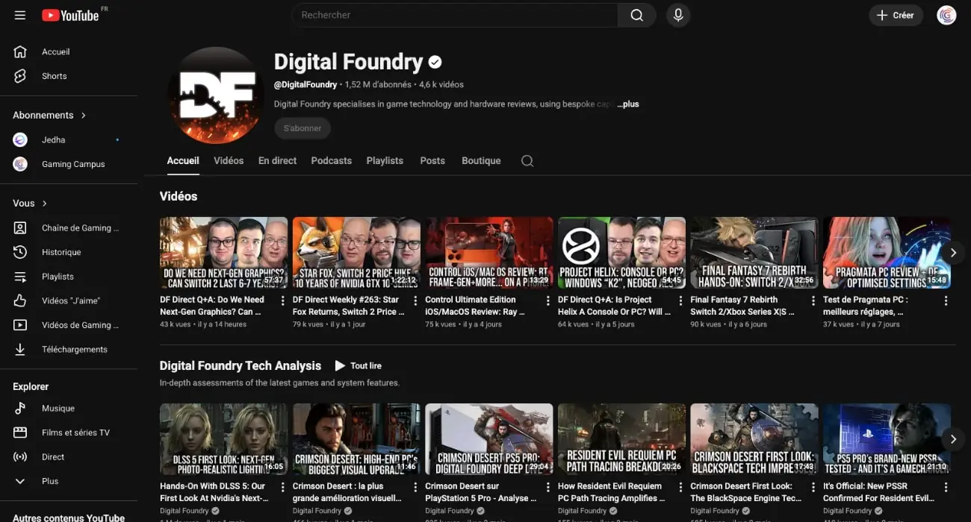Open options for DF Direct Weekly #263 video

coord(415,301)
